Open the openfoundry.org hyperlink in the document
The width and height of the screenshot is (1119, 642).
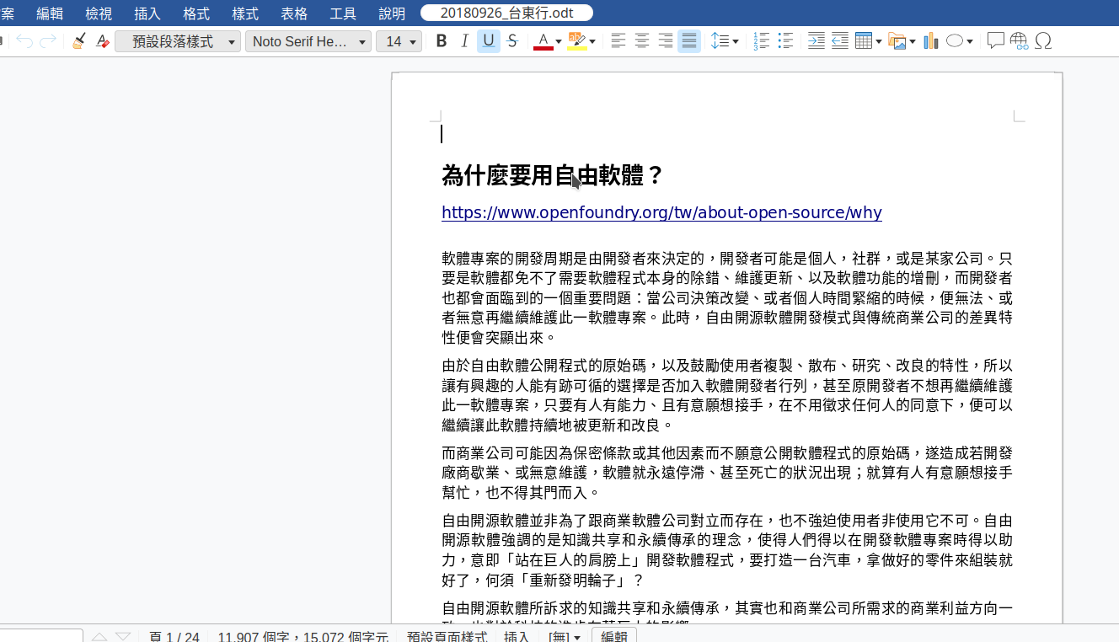coord(661,212)
